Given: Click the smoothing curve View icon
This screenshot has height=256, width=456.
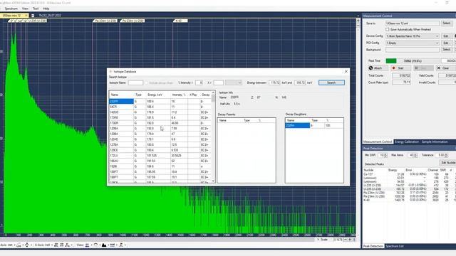Looking at the screenshot, I should [95, 245].
